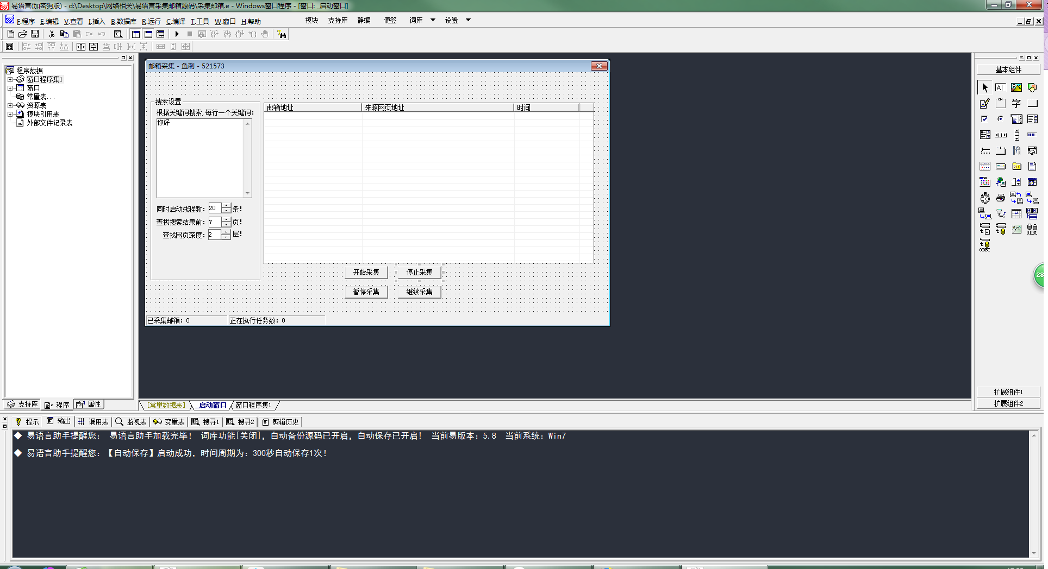This screenshot has width=1048, height=569.
Task: Open the F.程序 menu
Action: click(26, 22)
